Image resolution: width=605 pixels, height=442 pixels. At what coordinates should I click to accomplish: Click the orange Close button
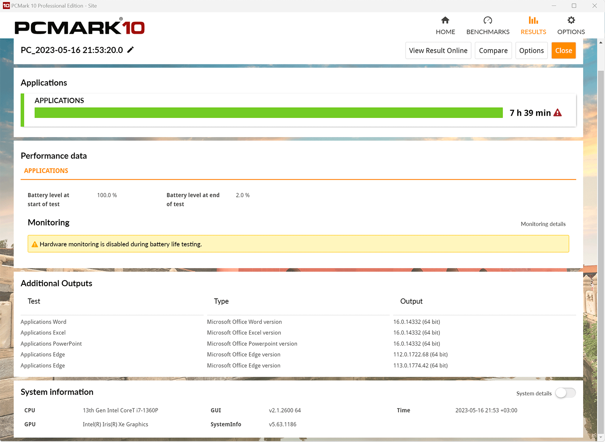[563, 51]
